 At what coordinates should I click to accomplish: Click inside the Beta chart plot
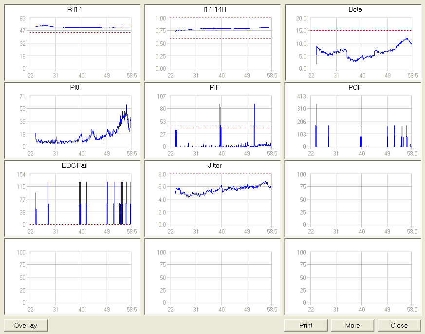coord(361,54)
